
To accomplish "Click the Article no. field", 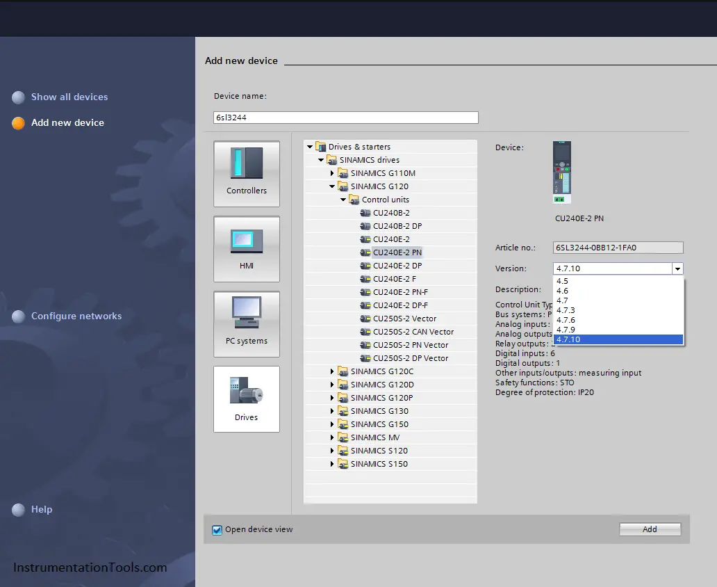I will click(x=618, y=248).
